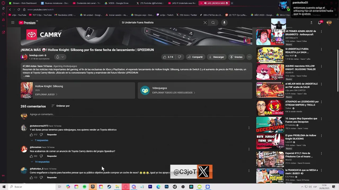Open the YouTube upload/create icon
The image size is (339, 190).
(311, 23)
